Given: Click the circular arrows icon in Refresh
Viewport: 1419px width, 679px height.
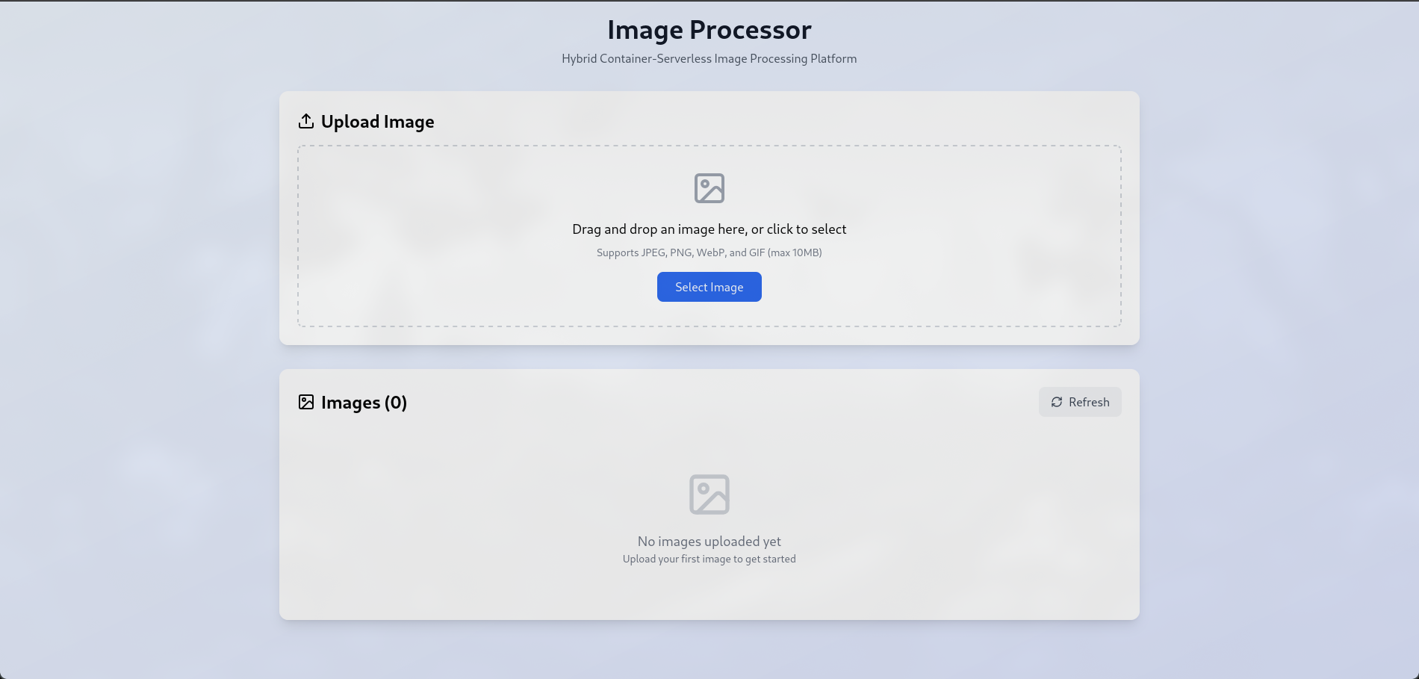Looking at the screenshot, I should point(1057,402).
